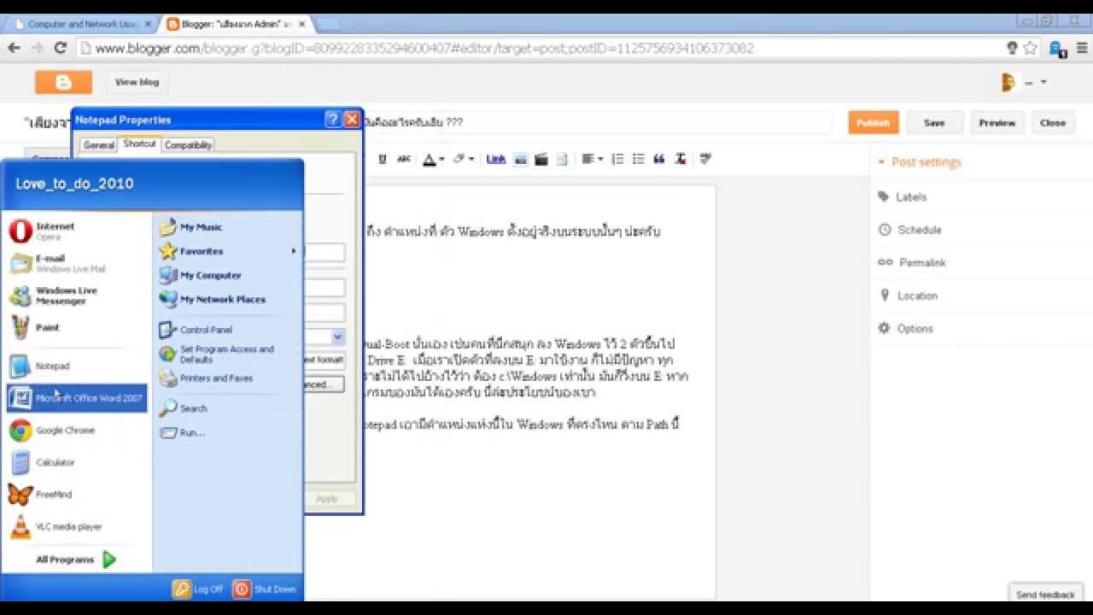Go back in Chrome browser
This screenshot has height=615, width=1093.
14,48
